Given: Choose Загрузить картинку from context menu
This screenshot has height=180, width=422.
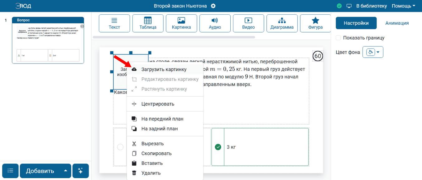Looking at the screenshot, I should (x=165, y=69).
